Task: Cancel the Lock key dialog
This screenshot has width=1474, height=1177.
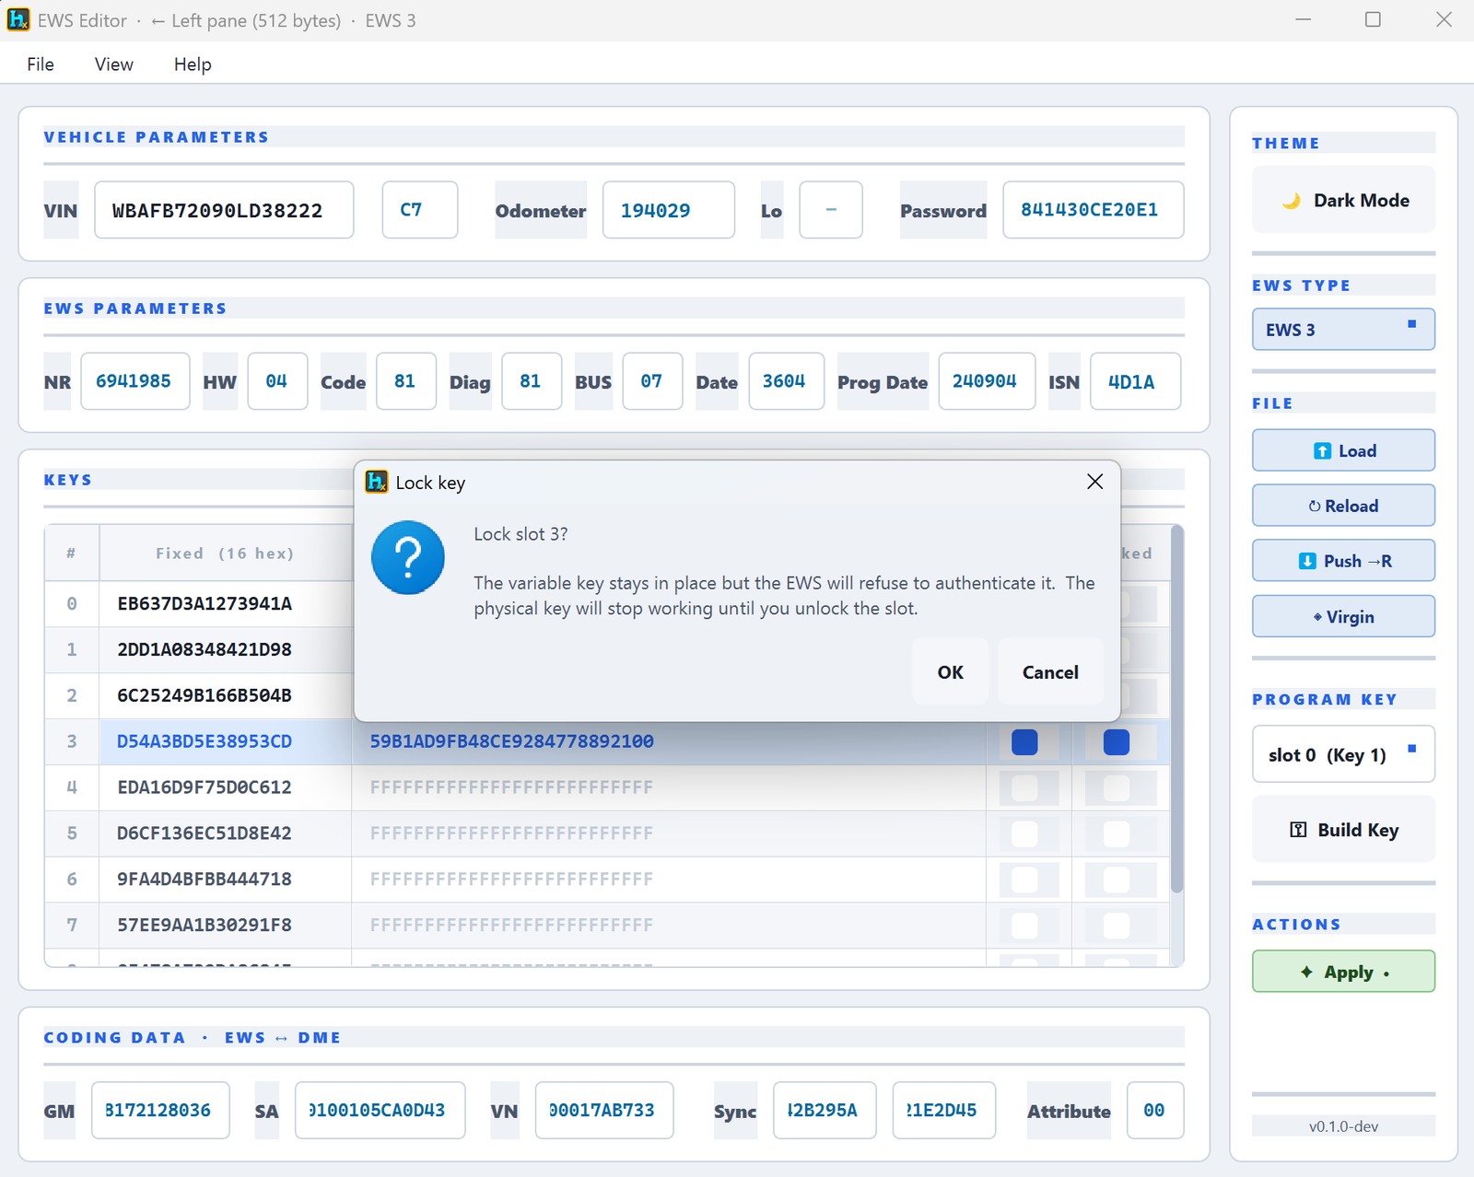Action: [x=1050, y=672]
